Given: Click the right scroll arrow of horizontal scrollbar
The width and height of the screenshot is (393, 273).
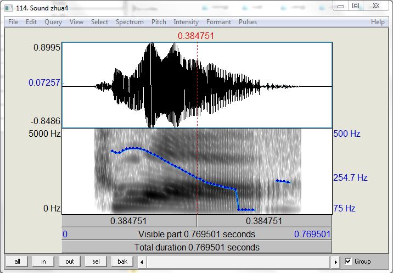Looking at the screenshot, I should pos(335,262).
